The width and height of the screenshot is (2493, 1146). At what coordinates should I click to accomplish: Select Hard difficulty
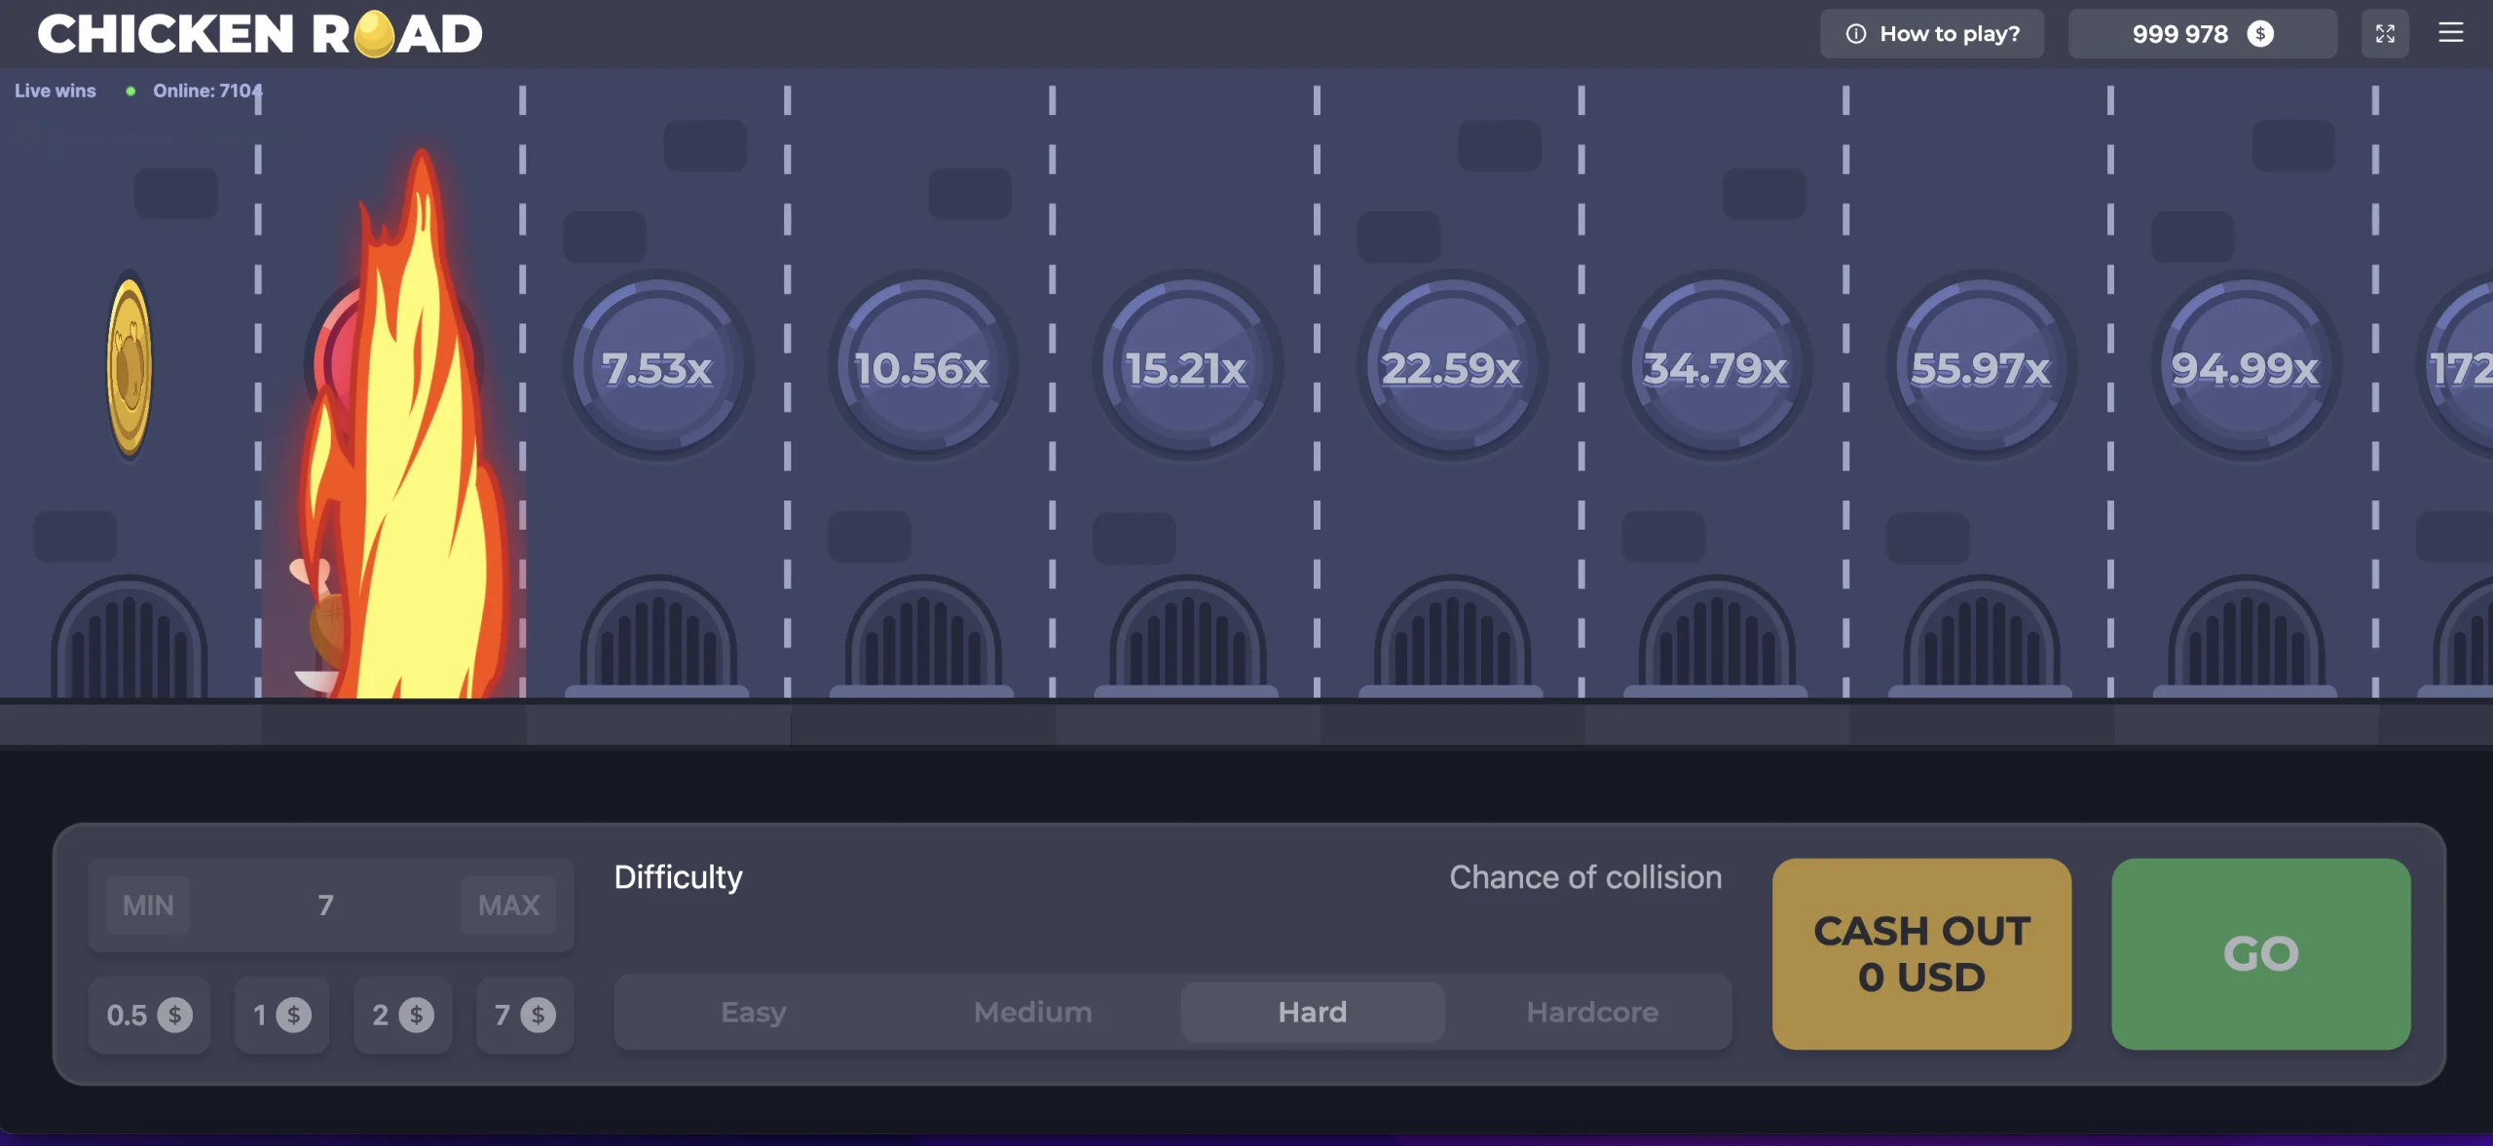pos(1313,1013)
